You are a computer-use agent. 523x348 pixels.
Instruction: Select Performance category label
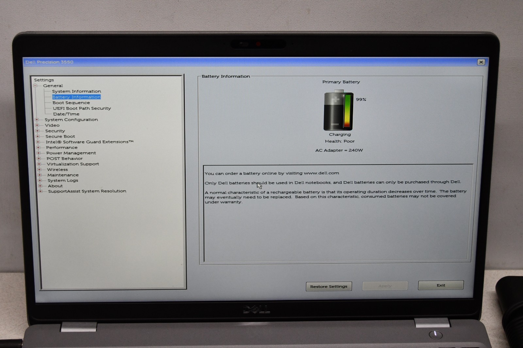coord(62,148)
